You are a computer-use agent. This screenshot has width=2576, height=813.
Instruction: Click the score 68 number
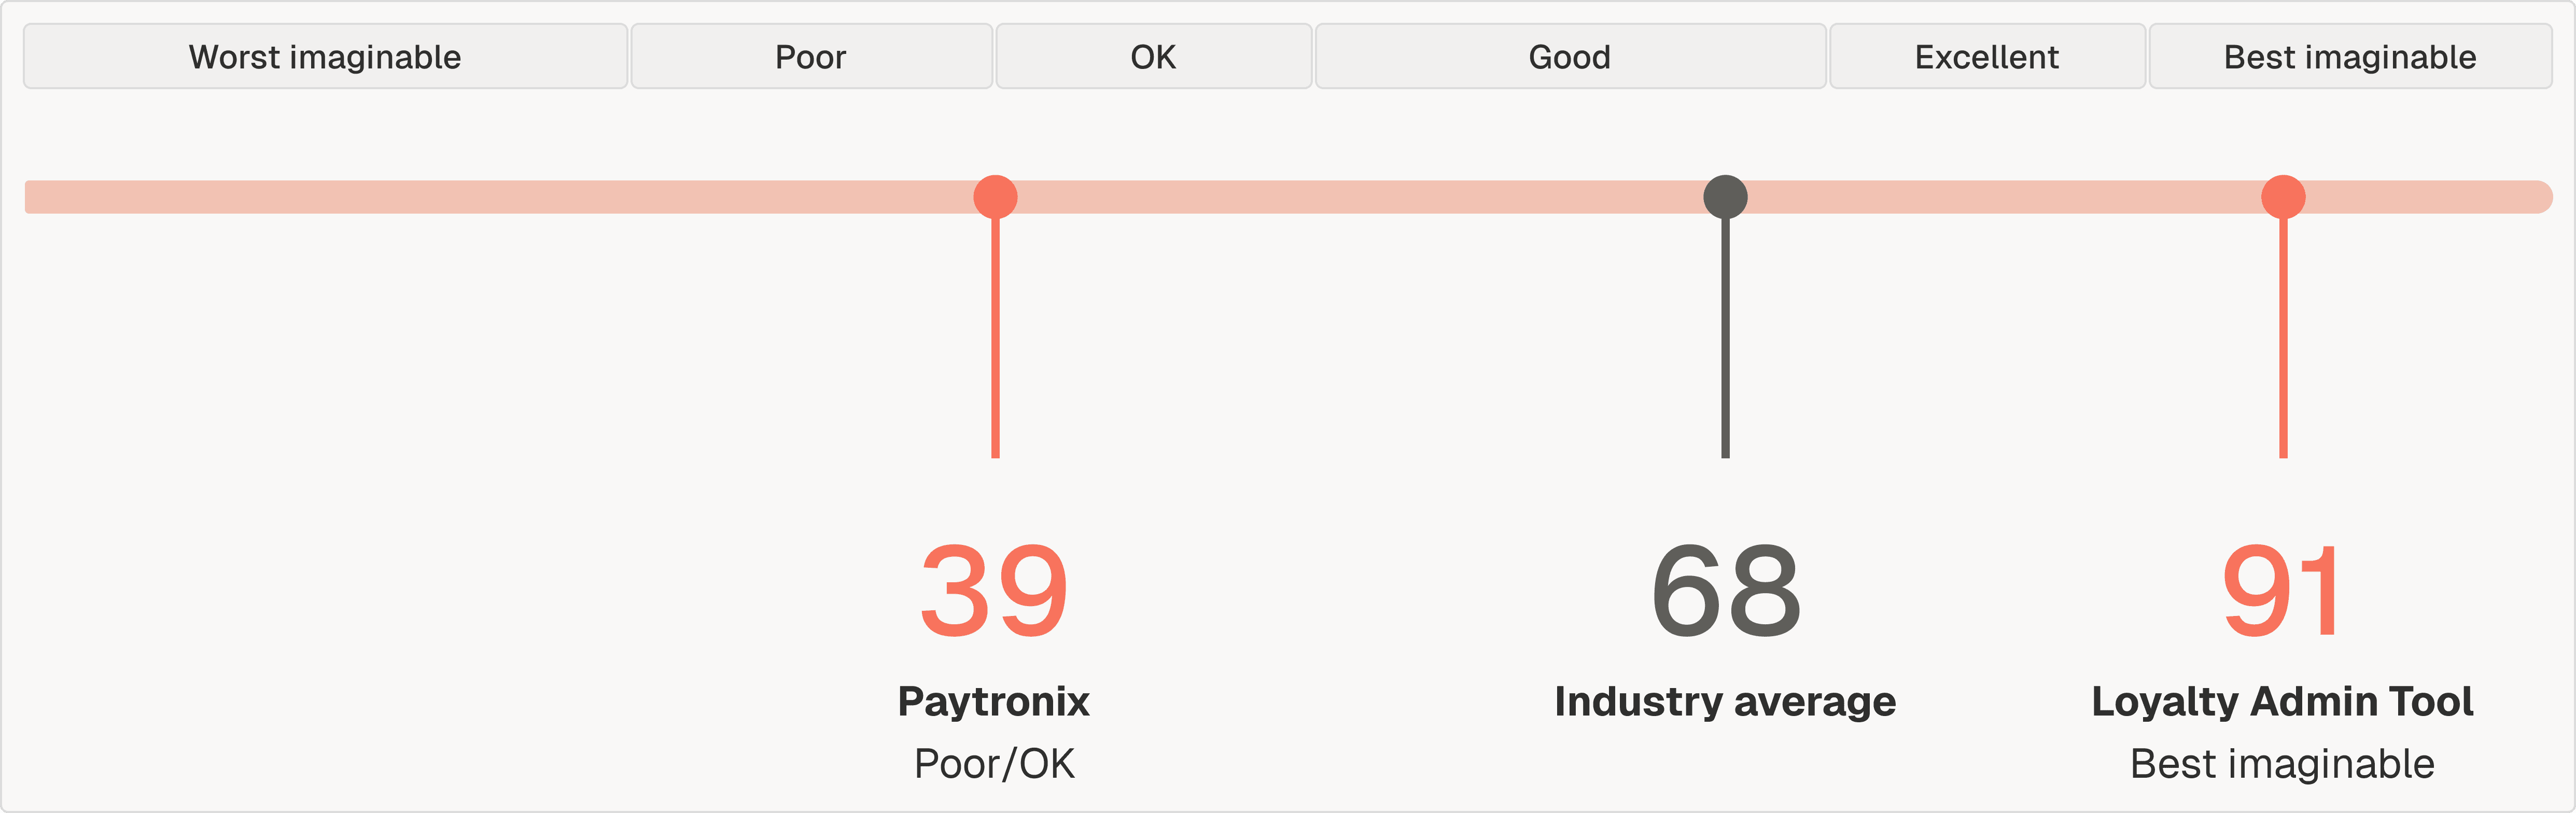[x=1726, y=591]
